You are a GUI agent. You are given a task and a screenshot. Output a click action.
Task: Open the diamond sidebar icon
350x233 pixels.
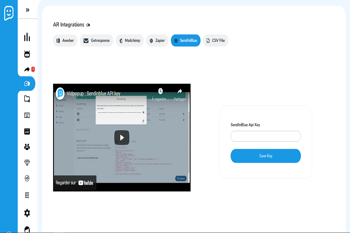(27, 163)
